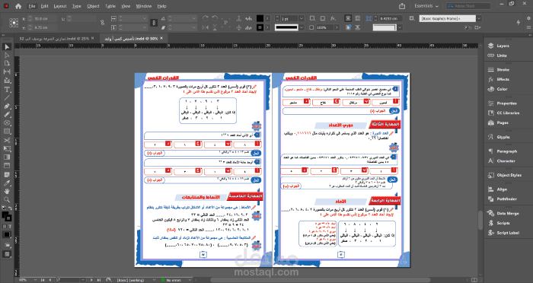Screen dimensions: 533x283
Task: Select the Gap tool
Action: [x=7, y=72]
